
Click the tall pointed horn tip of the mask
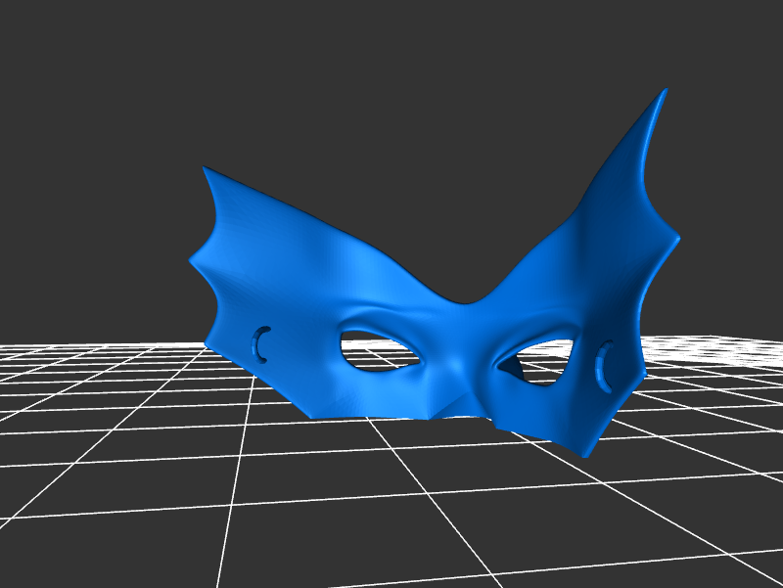(663, 97)
